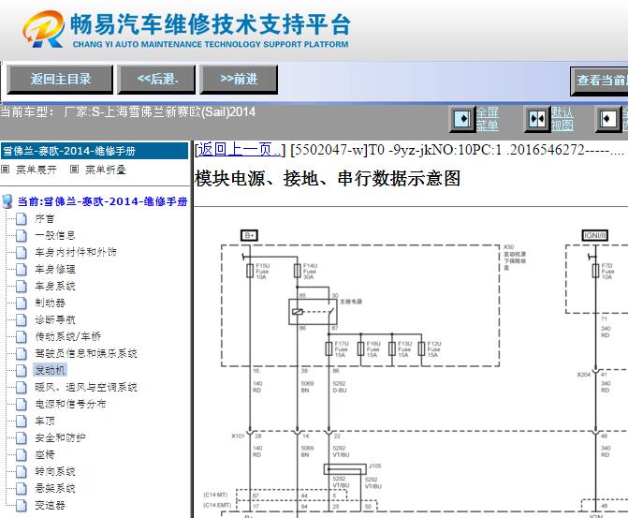
Task: Click the page icon beside 座椅
Action: (22, 454)
